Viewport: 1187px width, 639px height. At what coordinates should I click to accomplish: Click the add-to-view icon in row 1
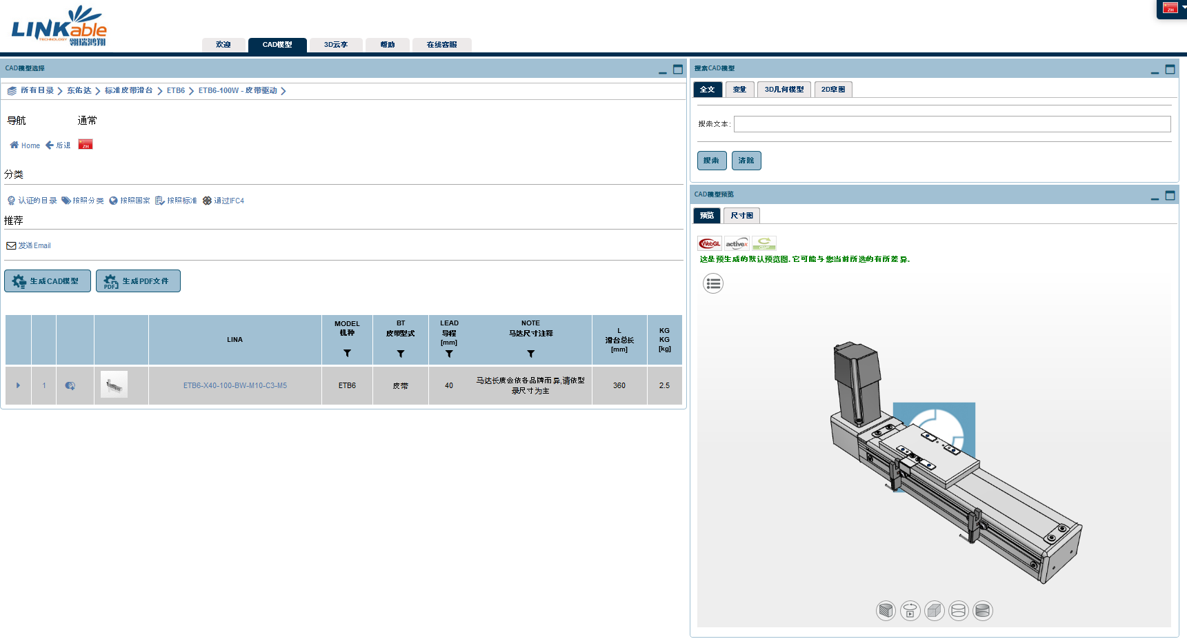(x=70, y=386)
